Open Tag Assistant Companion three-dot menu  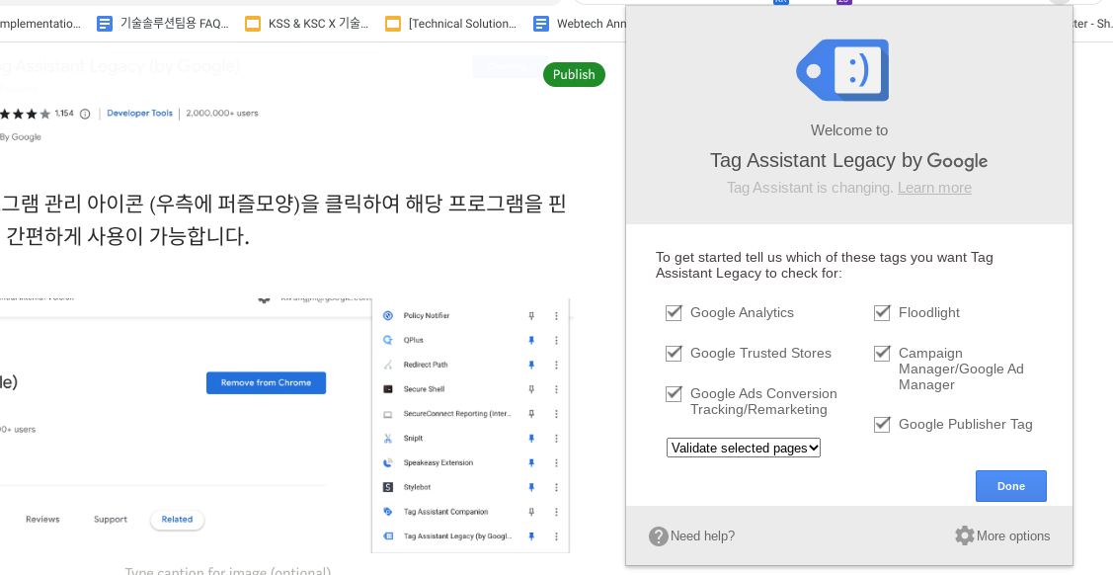click(557, 512)
